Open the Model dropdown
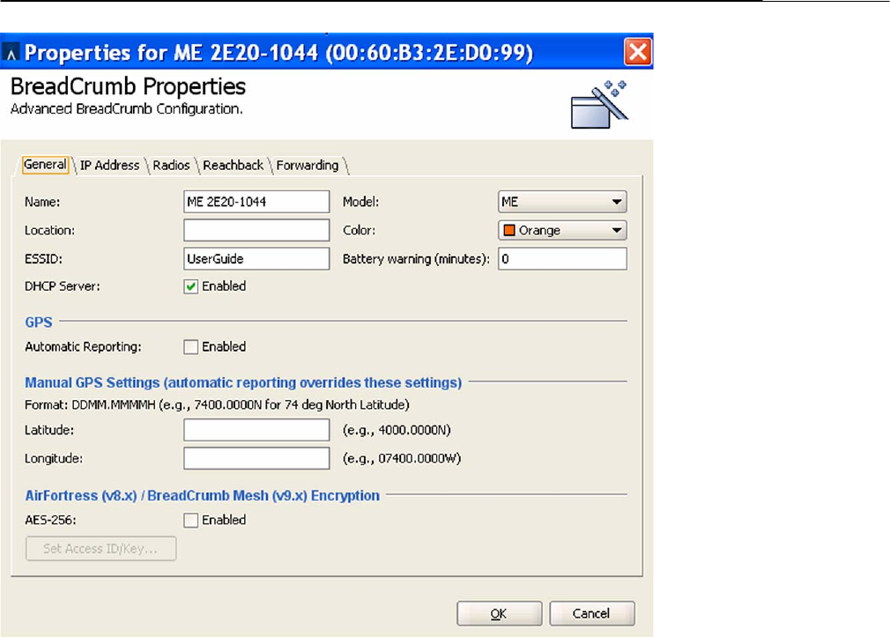The image size is (890, 637). 562,202
